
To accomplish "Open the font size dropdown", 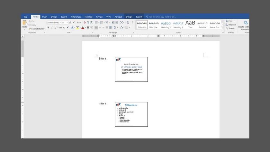I will click(x=67, y=22).
